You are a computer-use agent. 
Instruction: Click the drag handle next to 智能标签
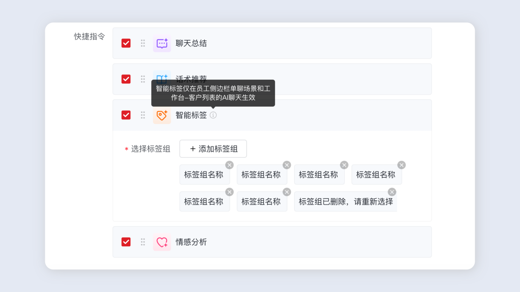pos(143,115)
